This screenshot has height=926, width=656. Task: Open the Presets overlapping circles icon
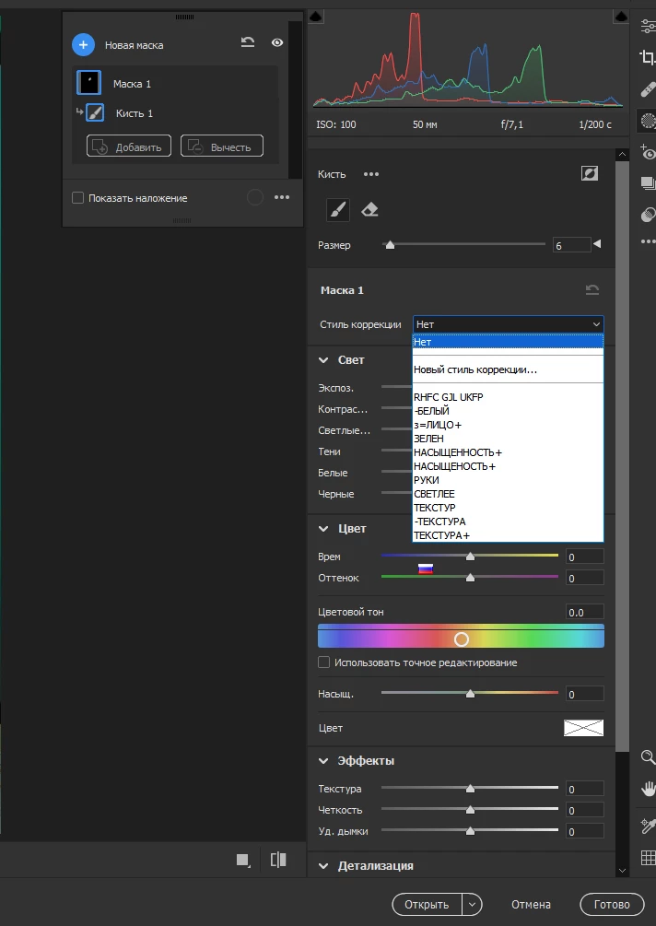[648, 214]
